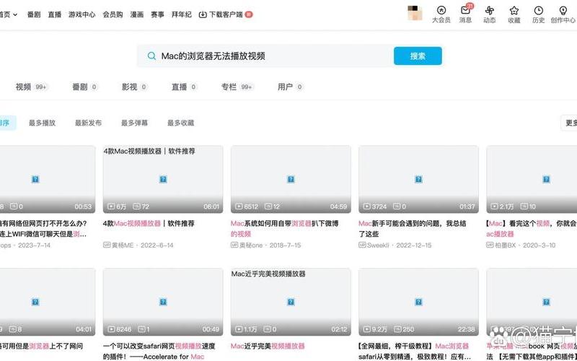Click play count icon showing 8246

[111, 329]
